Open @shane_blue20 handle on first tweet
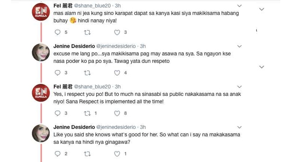291x162 pixels. pos(92,6)
